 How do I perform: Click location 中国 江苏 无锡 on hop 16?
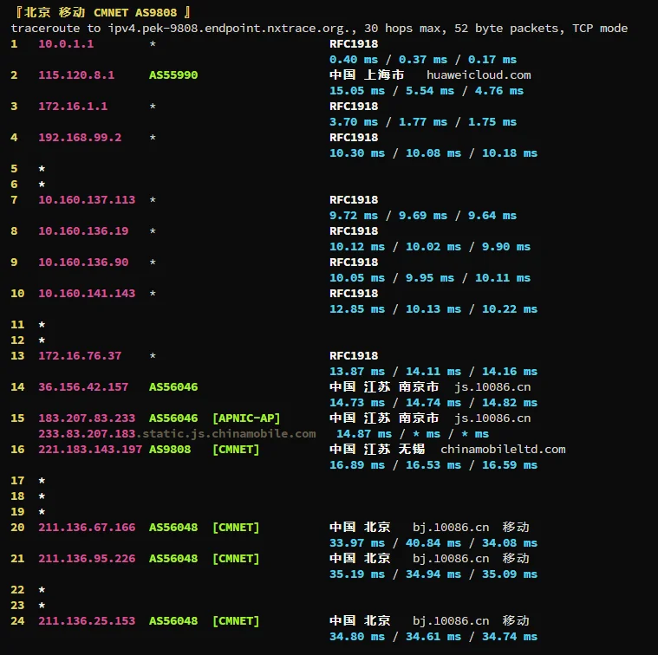377,449
